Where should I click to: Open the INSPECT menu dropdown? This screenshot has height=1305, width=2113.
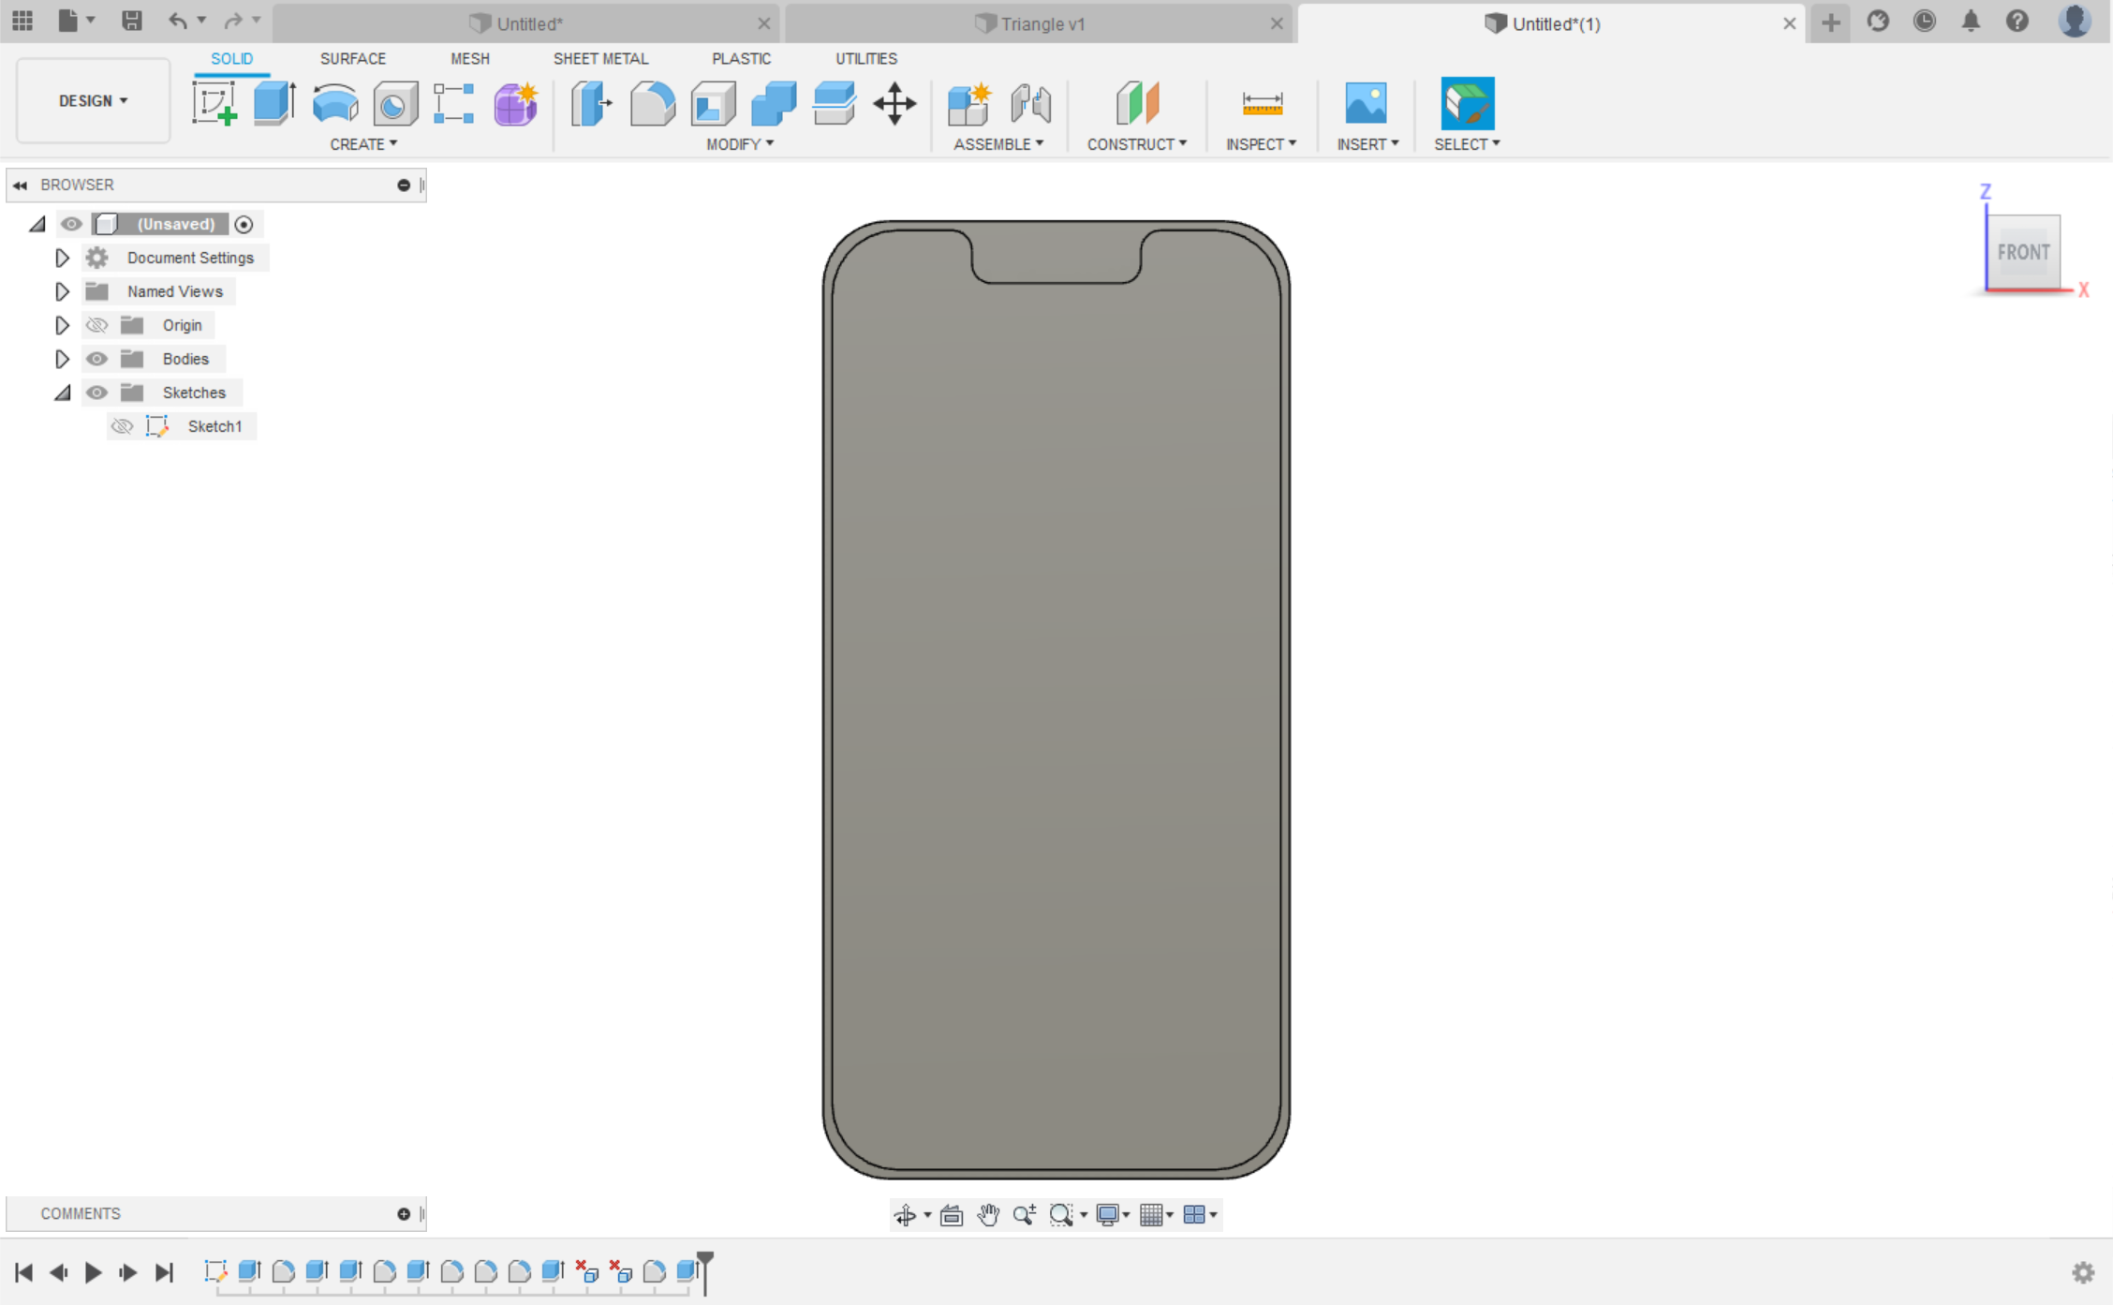point(1262,144)
